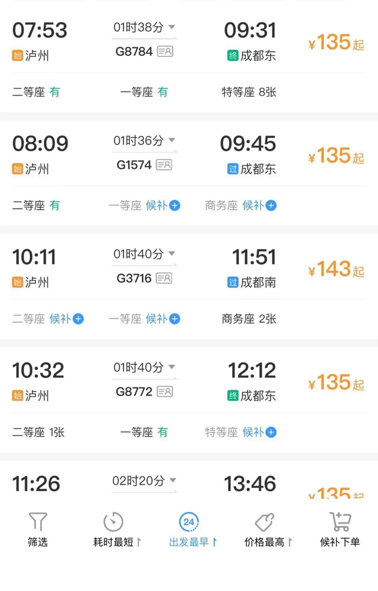Toggle 候补+ waitlist for G1574 一等座

pyautogui.click(x=174, y=205)
